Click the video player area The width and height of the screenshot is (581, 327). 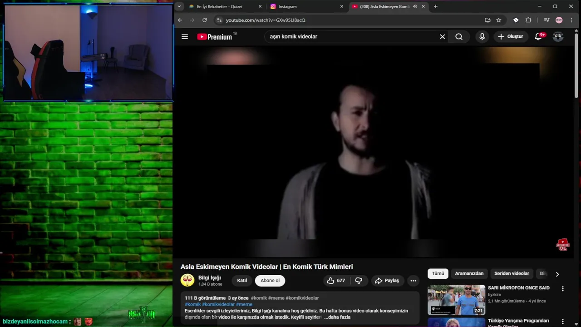[374, 152]
